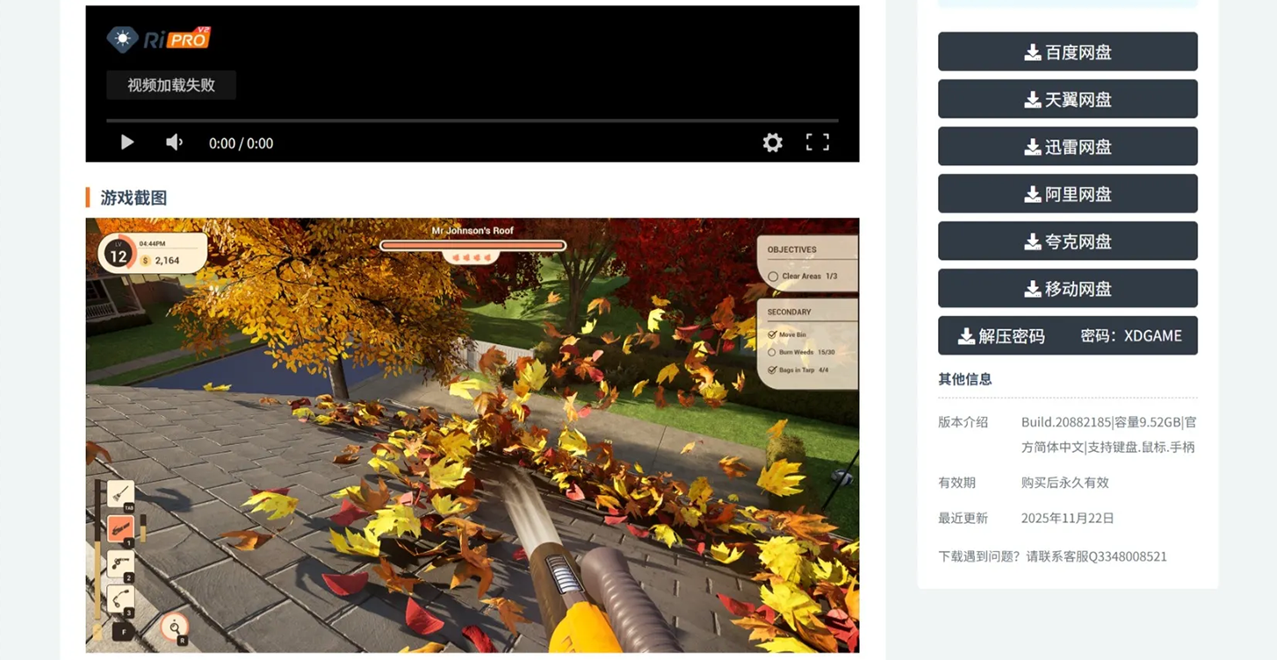Click the 其他信息 section heading
This screenshot has width=1277, height=660.
tap(965, 379)
